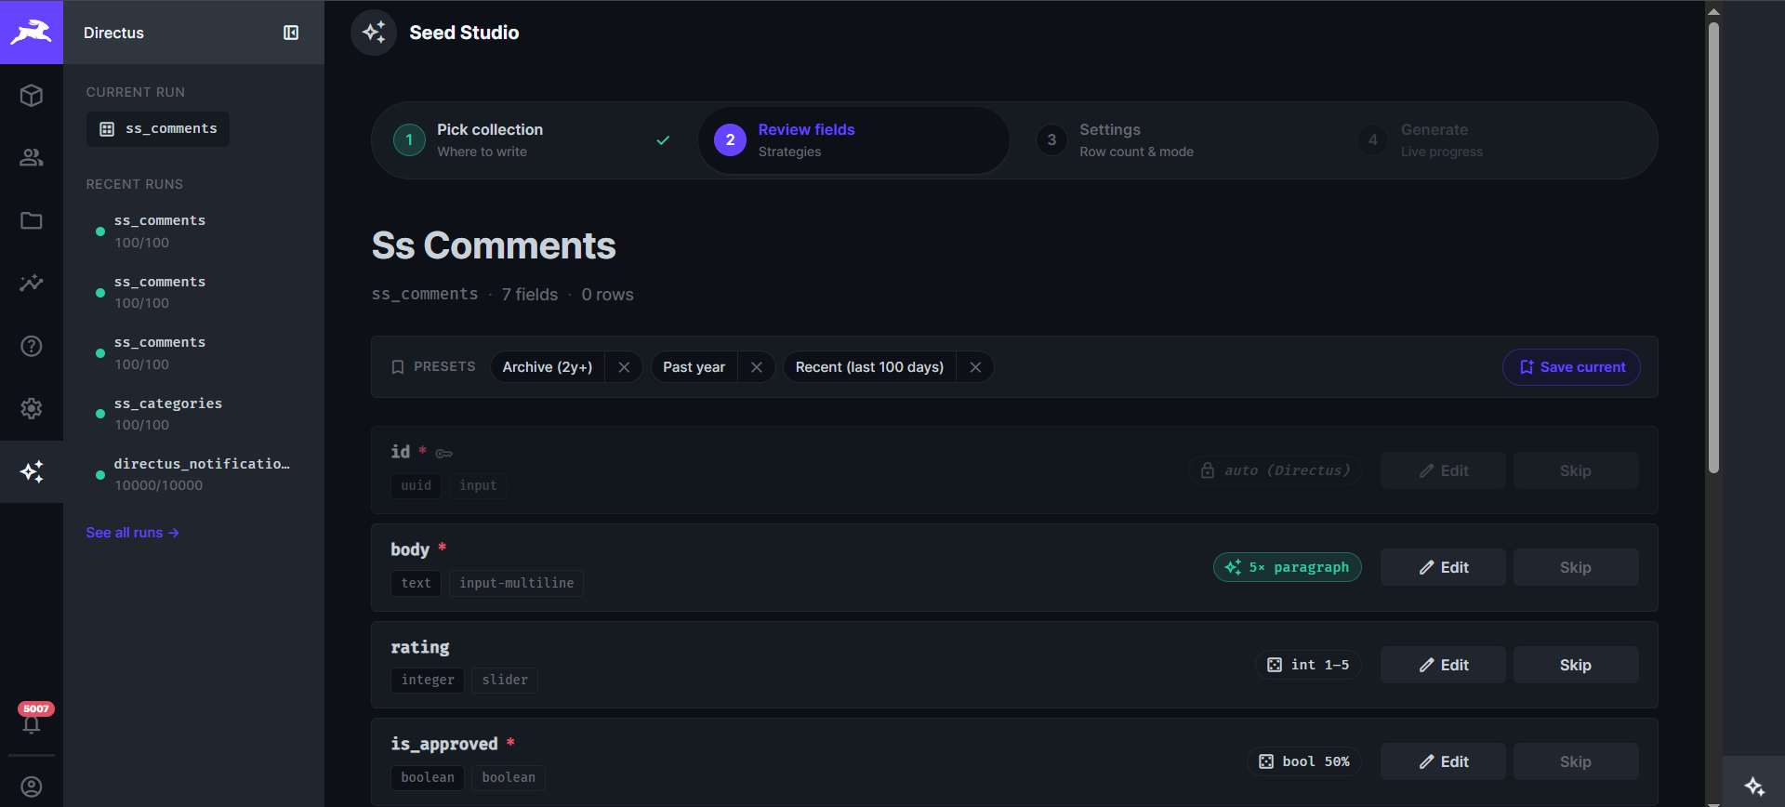Open the directus_notifications recent run
Viewport: 1785px width, 807px height.
click(193, 474)
